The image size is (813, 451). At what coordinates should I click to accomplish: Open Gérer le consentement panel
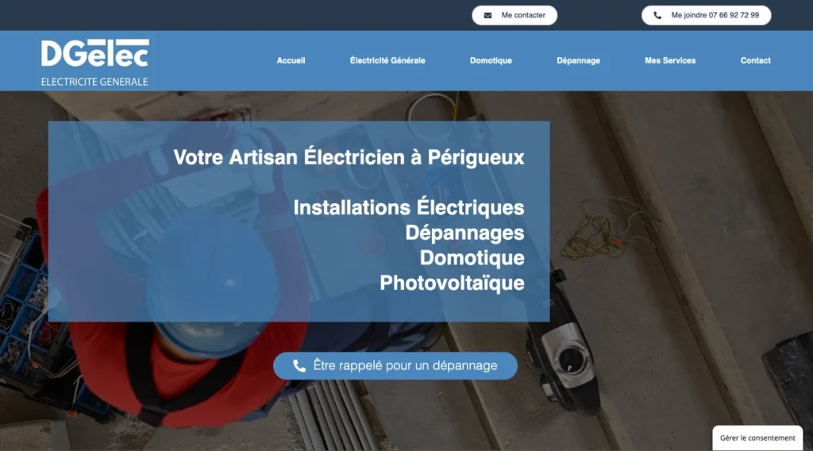click(757, 438)
